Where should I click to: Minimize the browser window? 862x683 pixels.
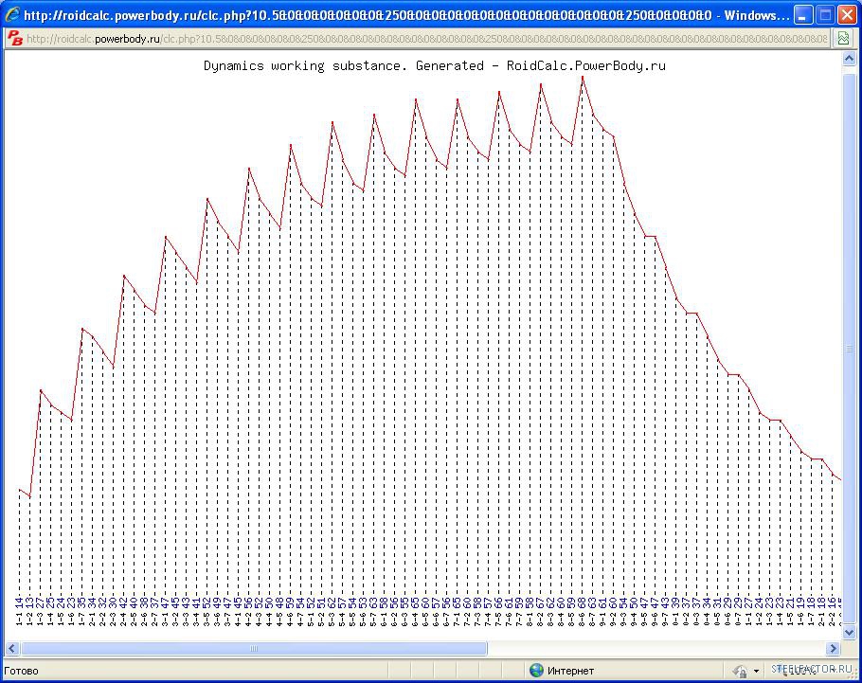802,15
